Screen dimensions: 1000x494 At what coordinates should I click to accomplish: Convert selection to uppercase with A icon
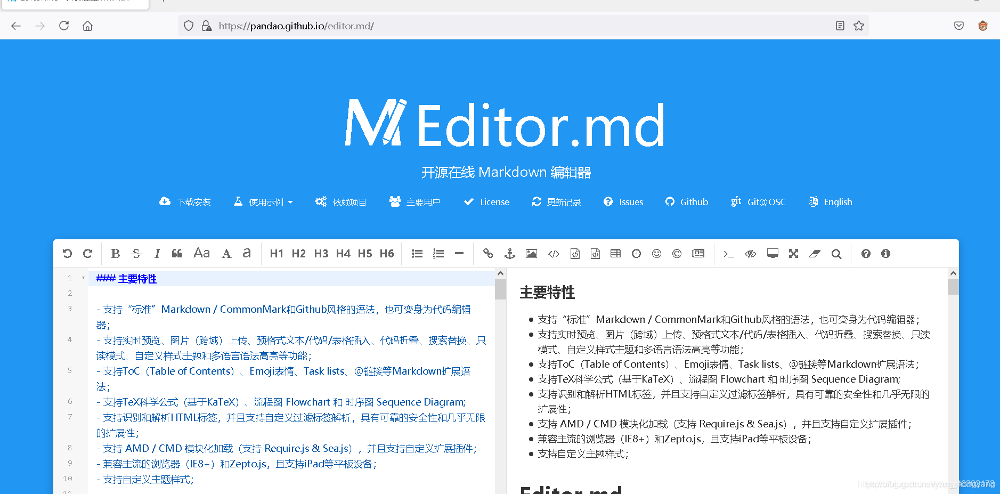(x=226, y=254)
